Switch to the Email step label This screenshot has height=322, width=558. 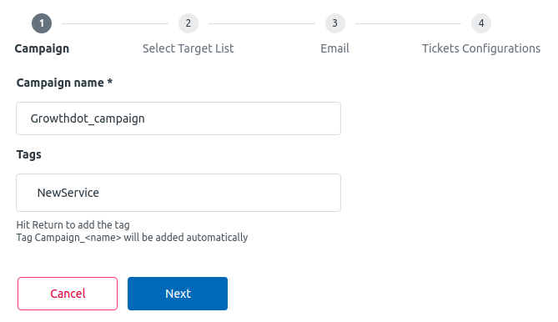coord(334,48)
